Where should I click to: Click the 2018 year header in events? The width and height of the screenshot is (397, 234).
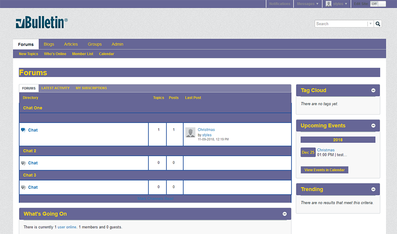[x=338, y=140]
